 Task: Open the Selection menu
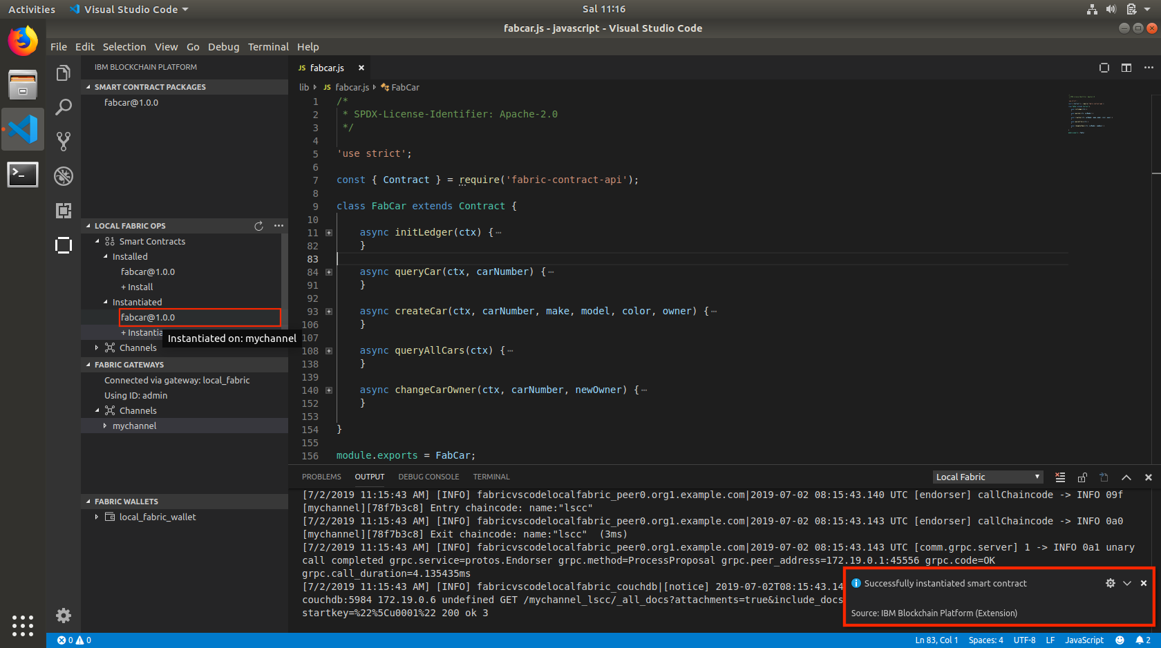pos(124,47)
